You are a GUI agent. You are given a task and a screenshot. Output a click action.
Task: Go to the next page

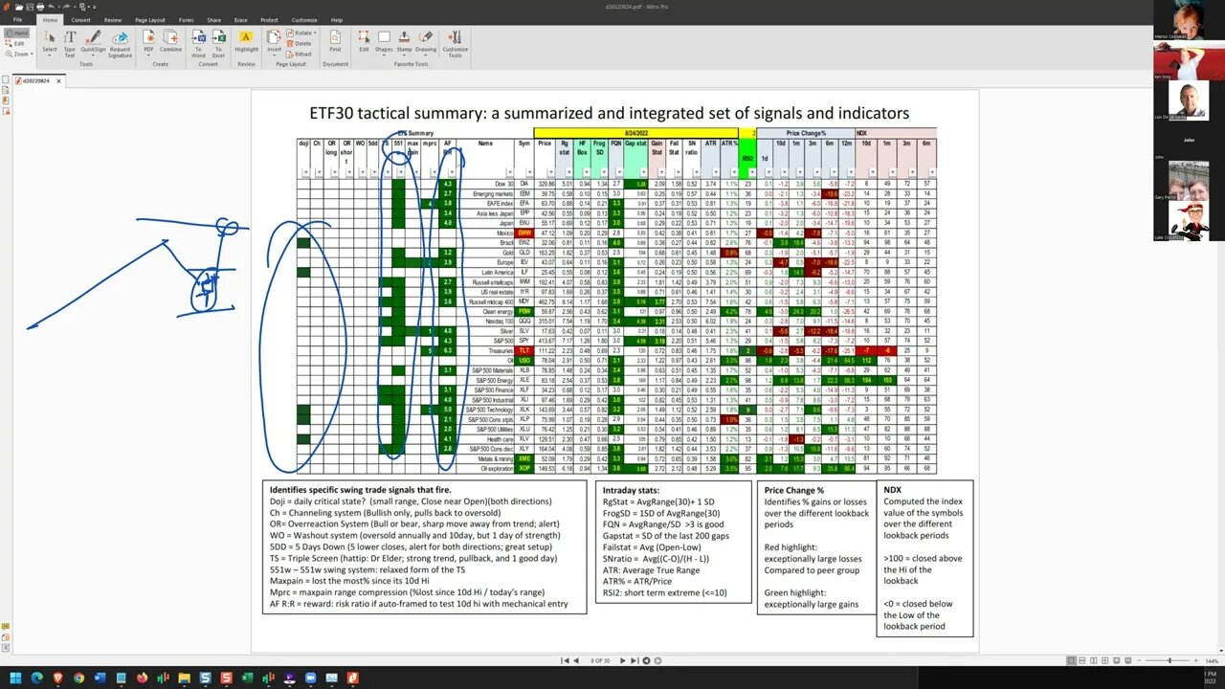pyautogui.click(x=624, y=660)
